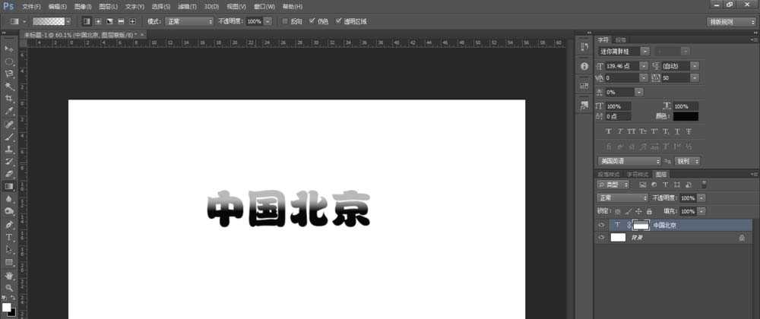Apply underline text style

[677, 131]
